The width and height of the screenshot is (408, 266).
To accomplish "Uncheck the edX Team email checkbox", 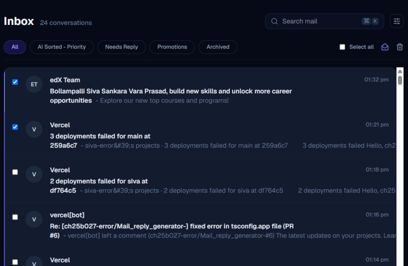I will pyautogui.click(x=15, y=82).
